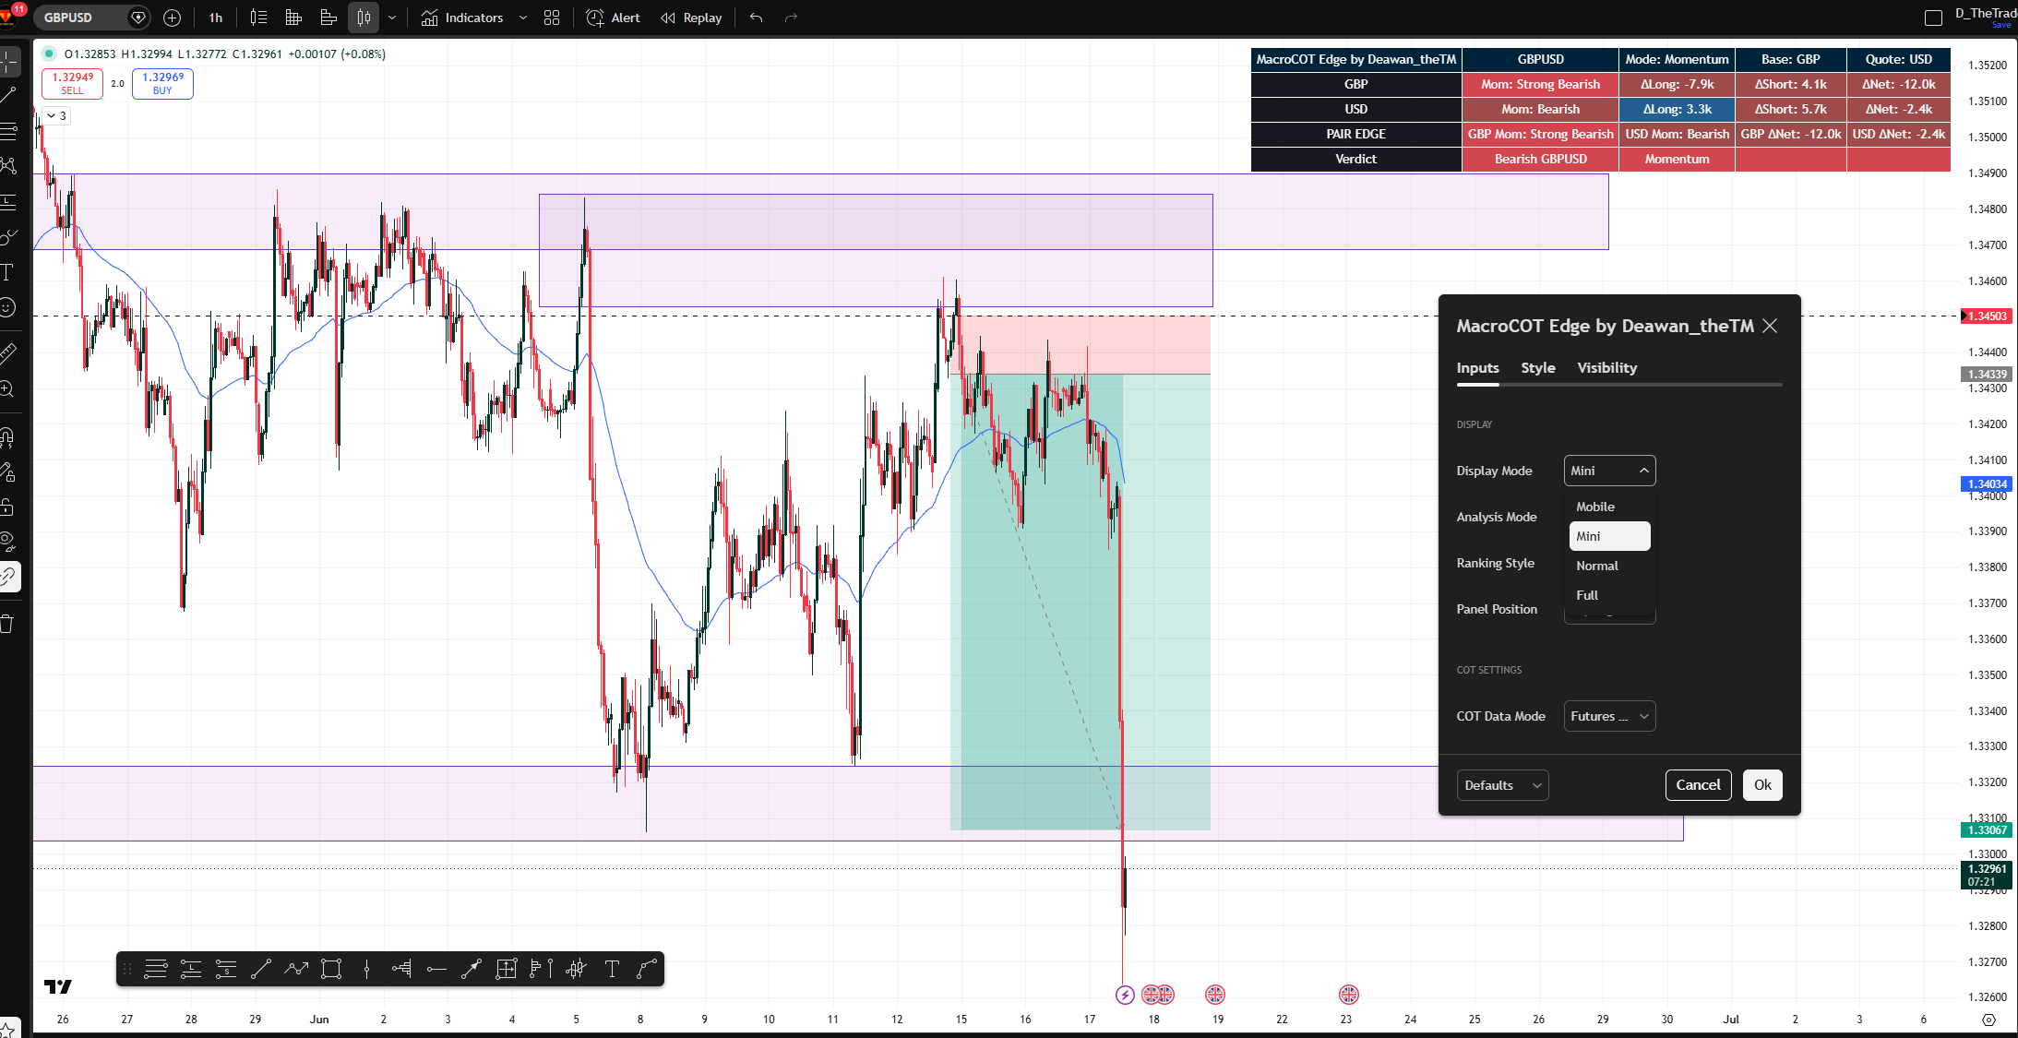Open the Defaults dropdown

[x=1502, y=785]
